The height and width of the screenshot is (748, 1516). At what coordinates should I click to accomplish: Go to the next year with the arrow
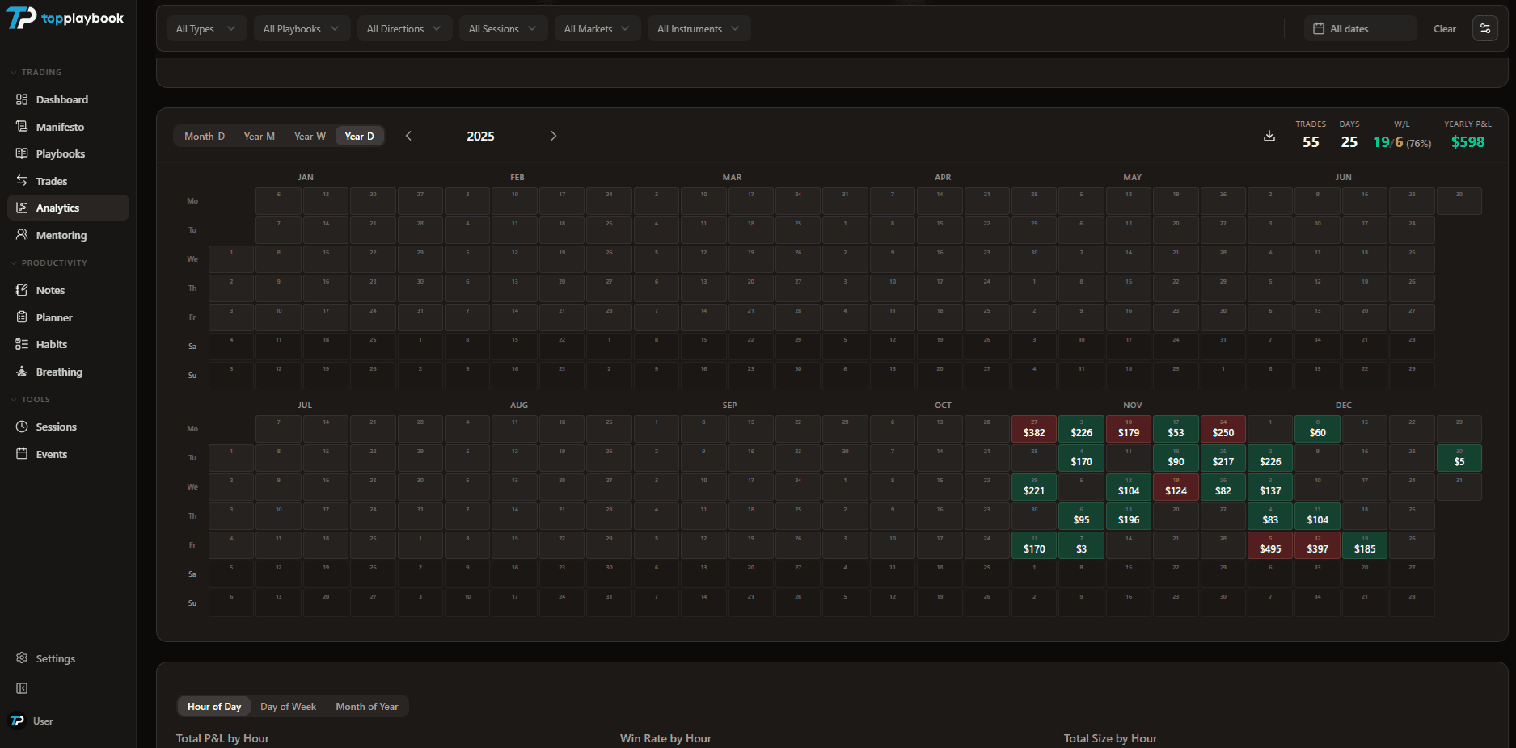click(x=554, y=136)
